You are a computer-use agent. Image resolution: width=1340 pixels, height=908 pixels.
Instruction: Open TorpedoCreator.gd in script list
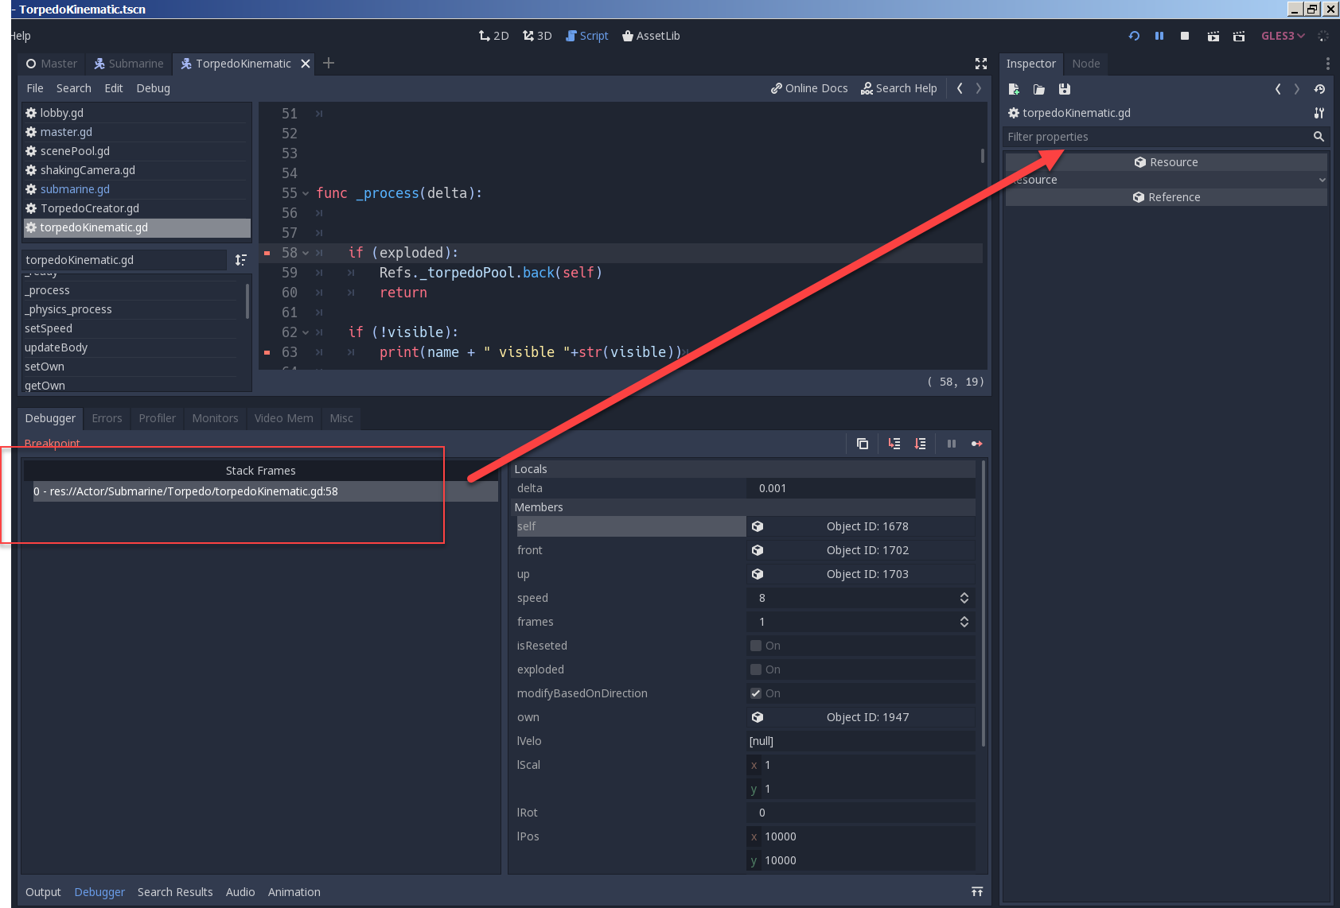coord(137,208)
